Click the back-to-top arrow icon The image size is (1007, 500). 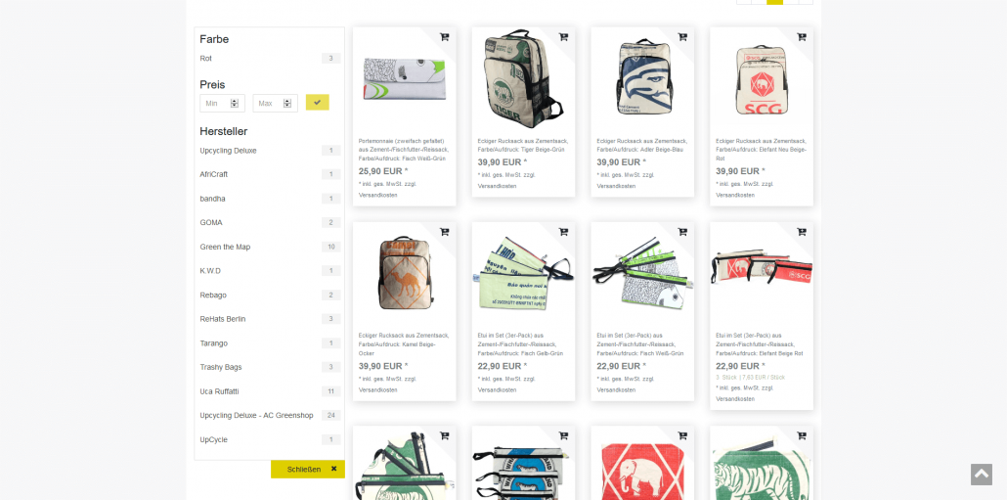coord(982,475)
